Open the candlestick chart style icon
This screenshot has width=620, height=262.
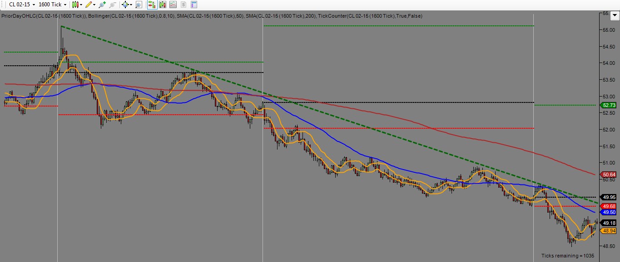[x=75, y=5]
